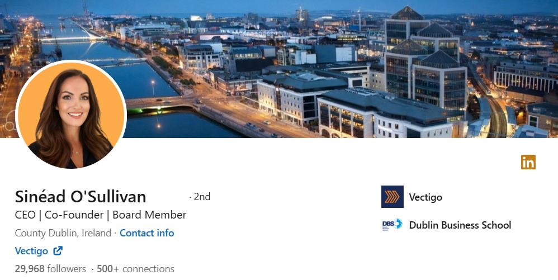Follow the blue Vectigo website link
This screenshot has height=280, width=558.
31,251
